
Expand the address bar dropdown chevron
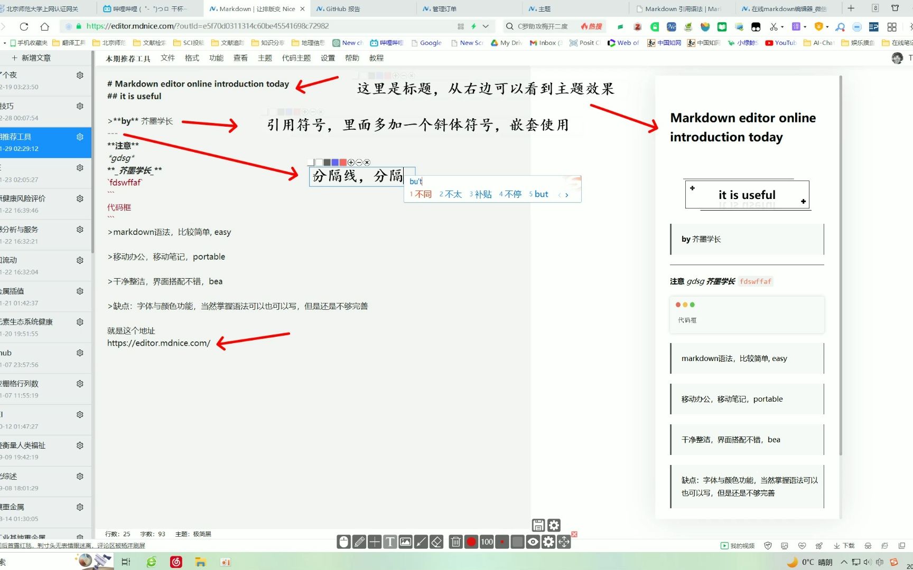tap(486, 26)
